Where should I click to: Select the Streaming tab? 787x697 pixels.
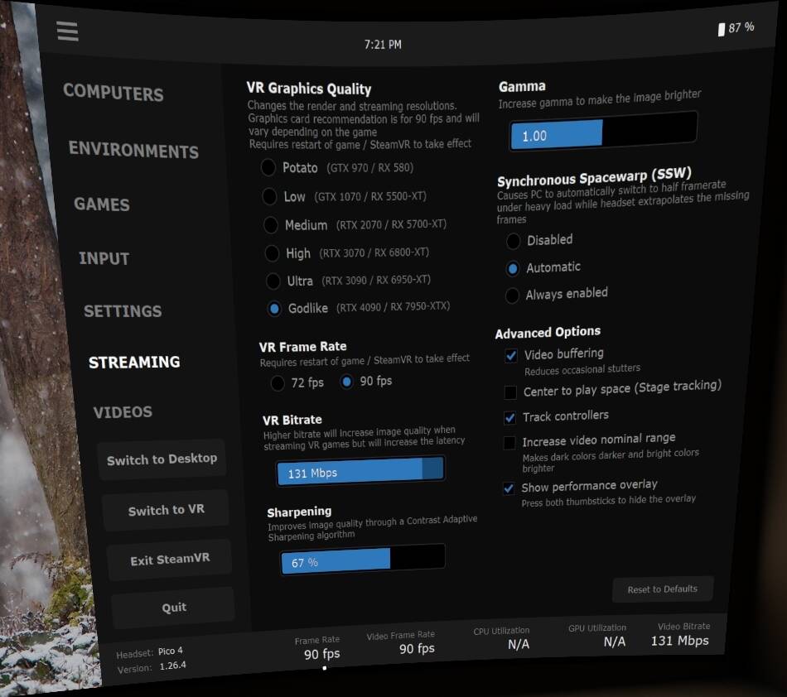134,362
